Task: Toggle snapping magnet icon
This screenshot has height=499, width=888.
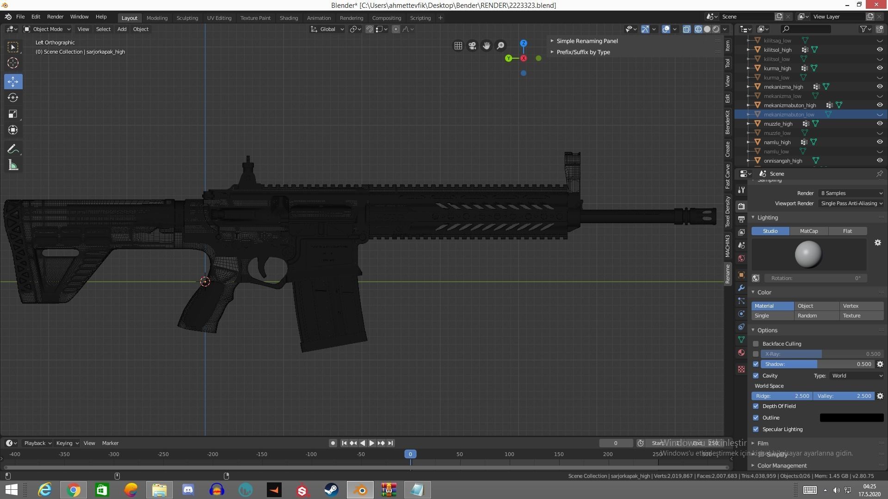Action: [370, 29]
